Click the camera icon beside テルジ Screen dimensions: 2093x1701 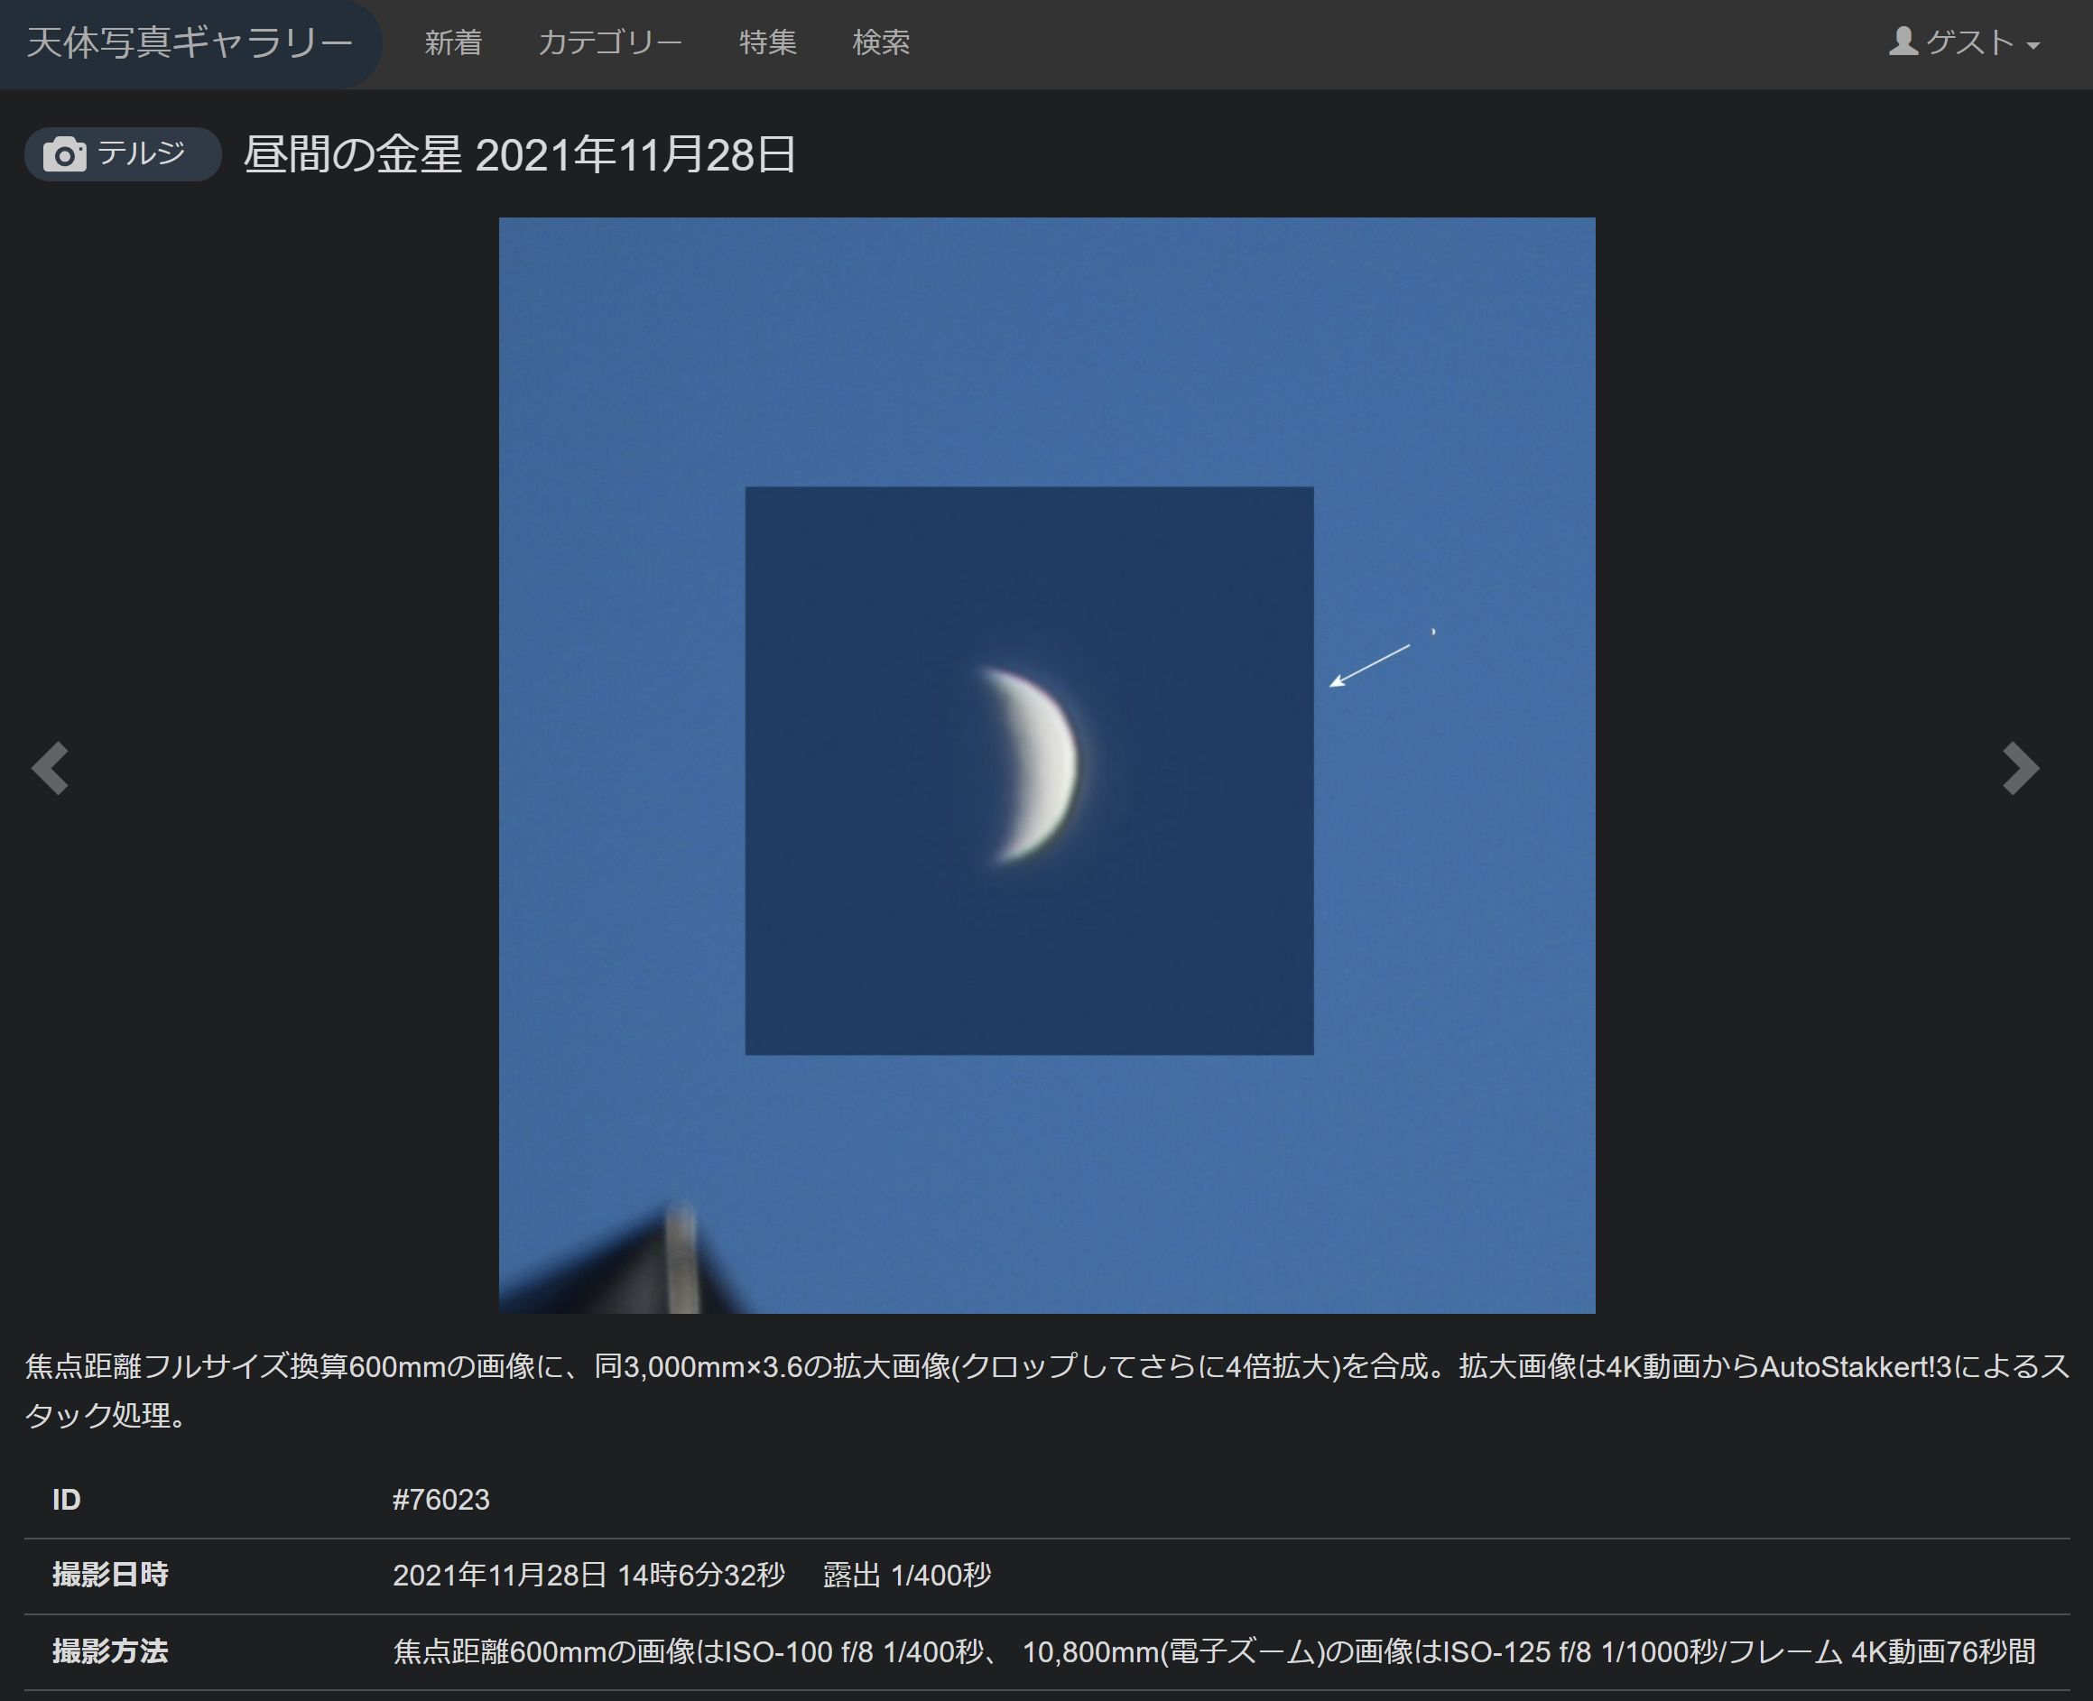(x=65, y=155)
